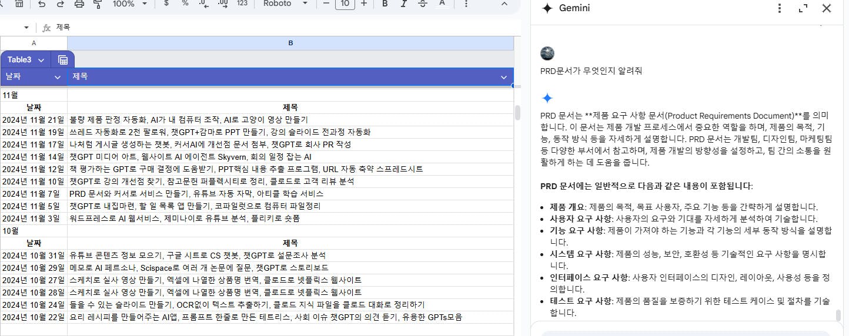
Task: Select cell 2024년 11월 21일
Action: [34, 119]
